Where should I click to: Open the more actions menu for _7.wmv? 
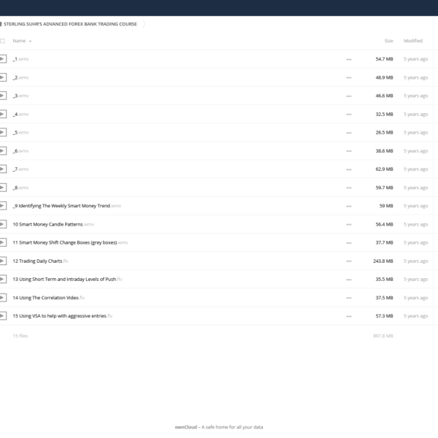[x=349, y=169]
